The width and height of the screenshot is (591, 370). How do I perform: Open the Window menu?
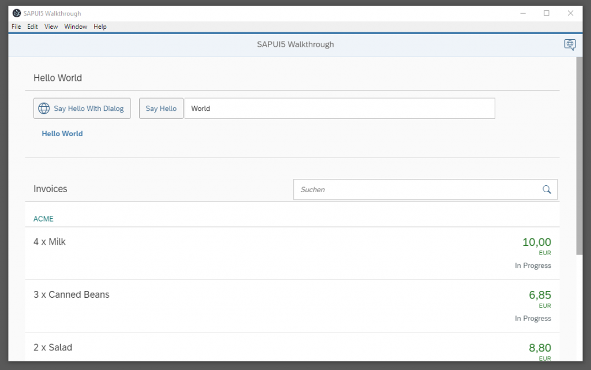76,27
